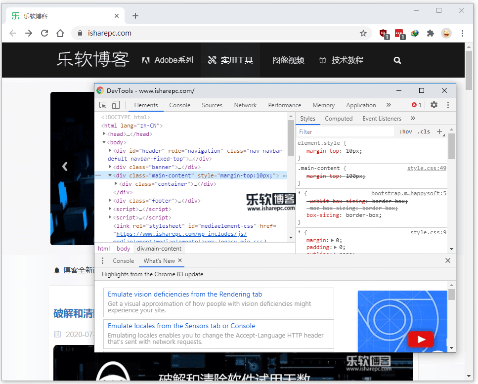Toggle the :hov element state button
This screenshot has height=384, width=478.
pyautogui.click(x=406, y=131)
